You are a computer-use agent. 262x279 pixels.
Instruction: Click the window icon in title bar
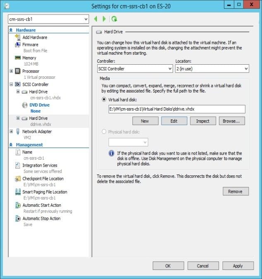[6, 6]
